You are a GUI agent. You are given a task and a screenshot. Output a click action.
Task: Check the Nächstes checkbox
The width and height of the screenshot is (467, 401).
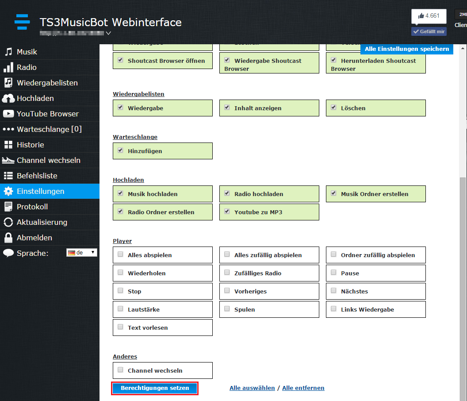pyautogui.click(x=333, y=291)
